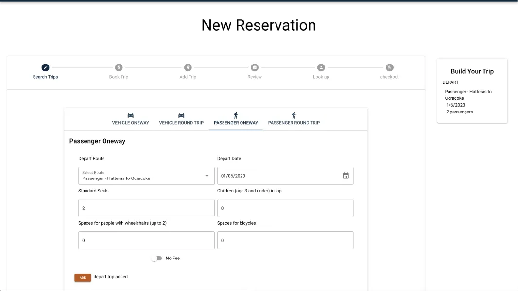Click the Standard Seats input field
518x291 pixels.
click(146, 208)
